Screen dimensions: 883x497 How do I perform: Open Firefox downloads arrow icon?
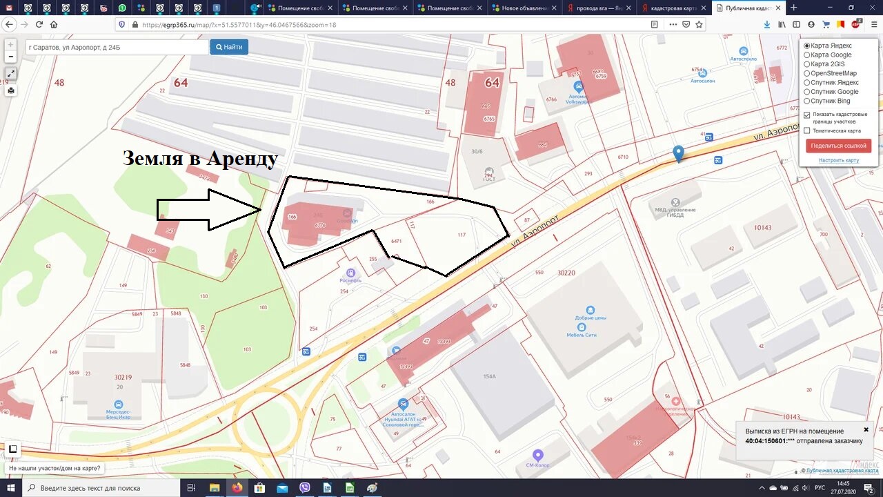(767, 24)
